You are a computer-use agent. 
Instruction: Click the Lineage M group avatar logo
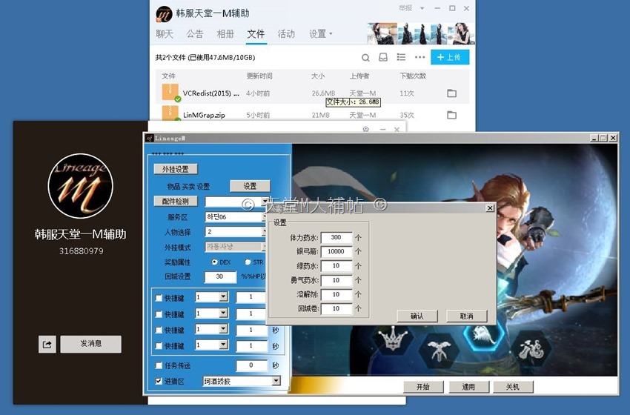[80, 185]
